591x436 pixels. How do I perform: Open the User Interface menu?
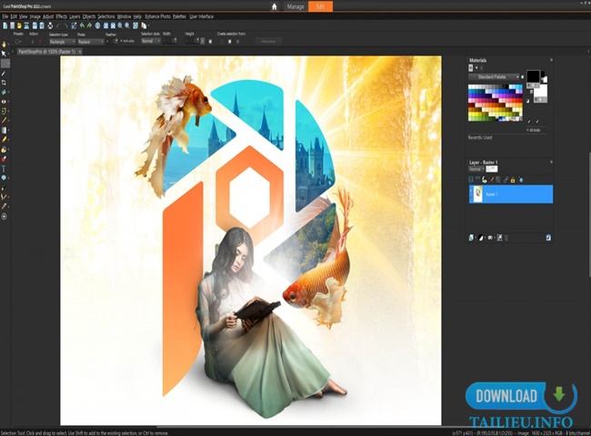(x=201, y=16)
